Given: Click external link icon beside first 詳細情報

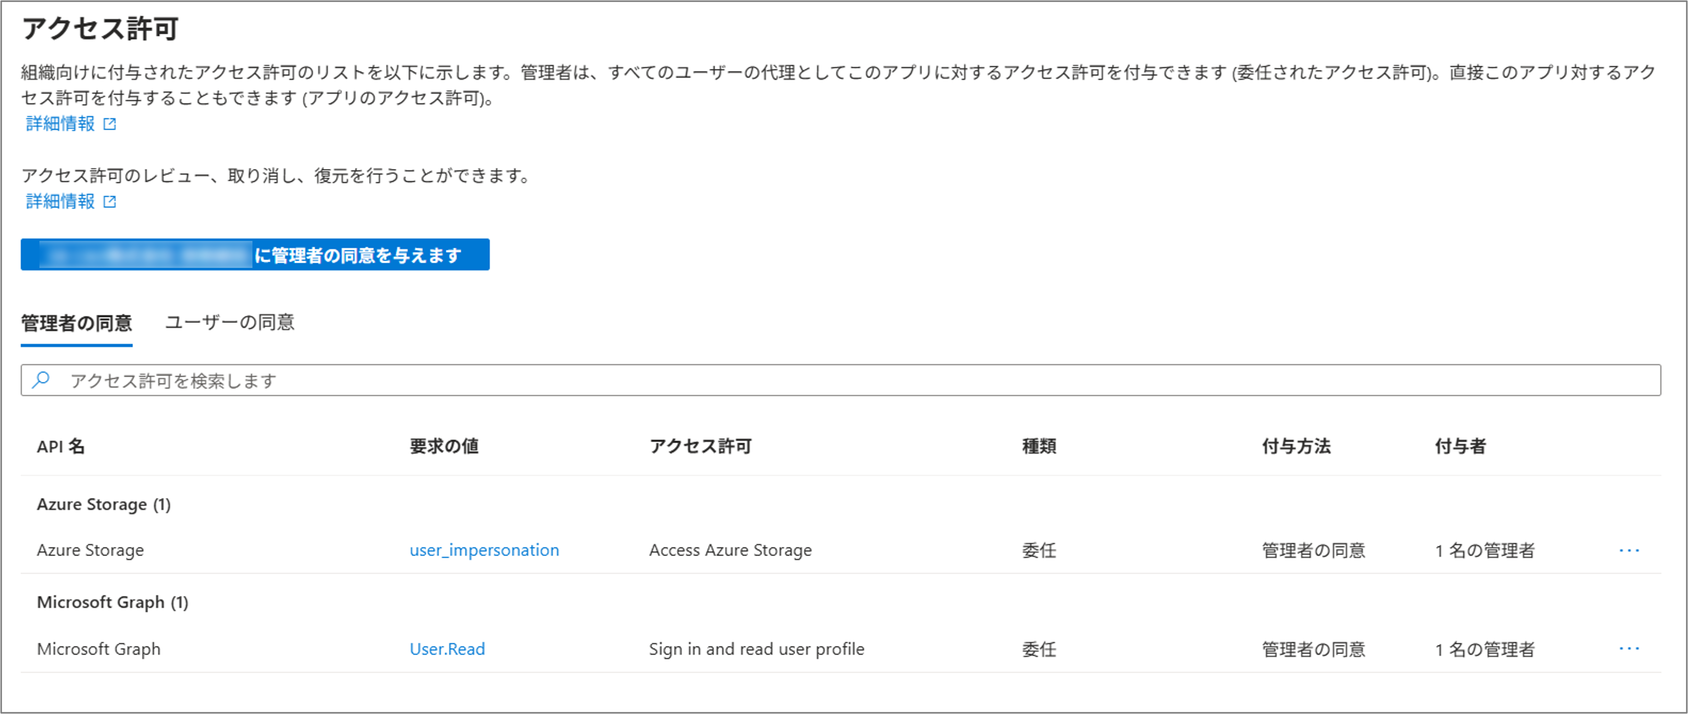Looking at the screenshot, I should [110, 124].
